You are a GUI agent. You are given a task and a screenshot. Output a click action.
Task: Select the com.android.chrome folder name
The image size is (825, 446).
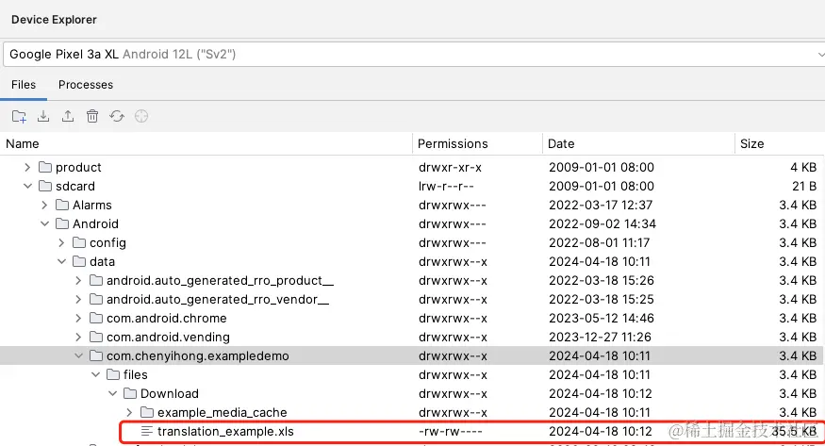pyautogui.click(x=167, y=318)
